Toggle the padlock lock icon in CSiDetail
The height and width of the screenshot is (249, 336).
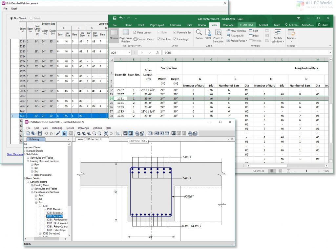(64, 133)
